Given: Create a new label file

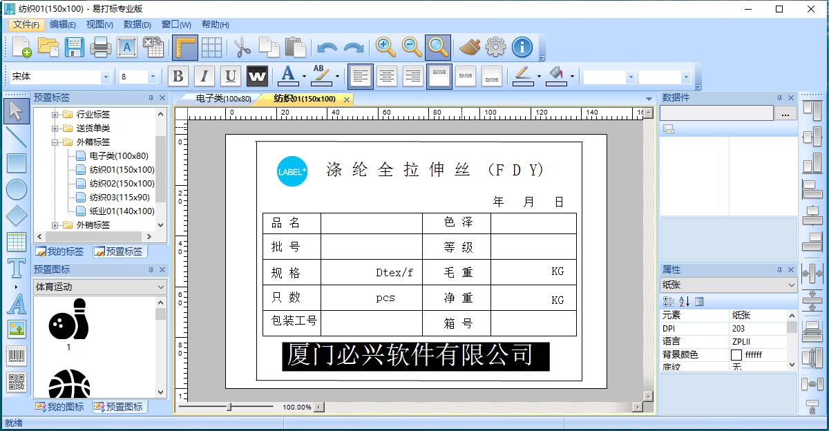Looking at the screenshot, I should tap(22, 47).
